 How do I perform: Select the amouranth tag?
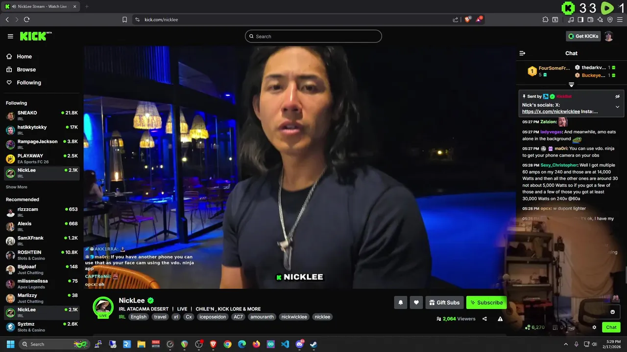coord(262,317)
